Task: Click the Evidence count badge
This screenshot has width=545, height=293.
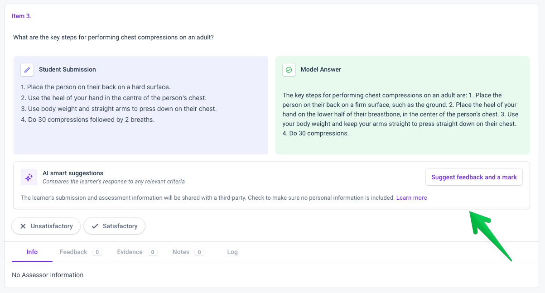Action: coord(153,252)
